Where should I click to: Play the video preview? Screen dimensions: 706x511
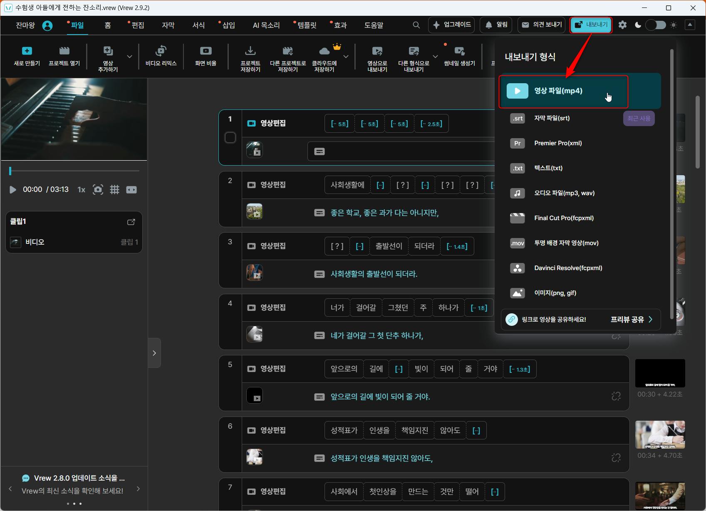click(x=13, y=190)
